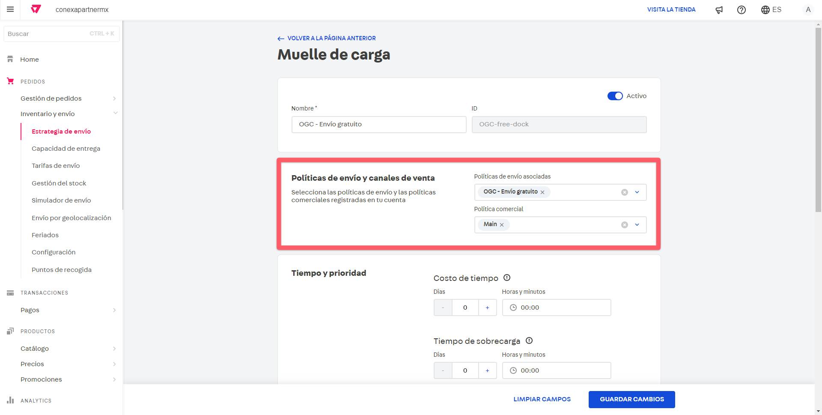
Task: Increase Costo de tiempo days with plus
Action: pyautogui.click(x=487, y=308)
